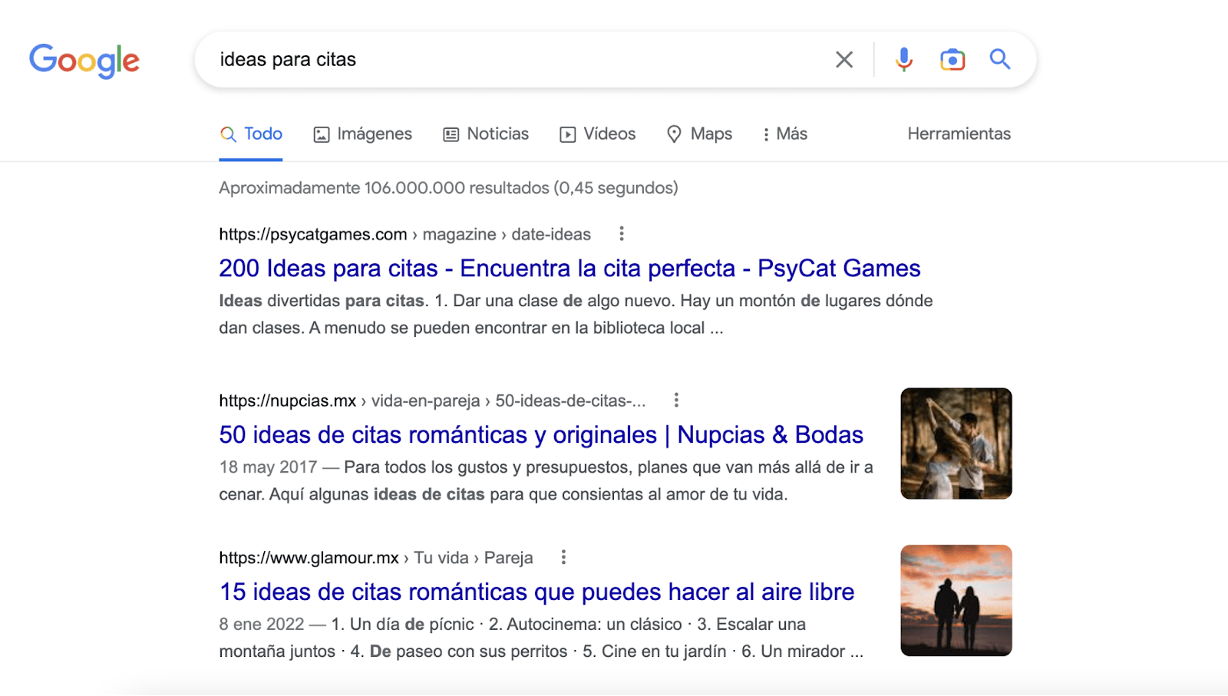The image size is (1228, 696).
Task: Click the nupcias.mx URL breadcrumb
Action: pyautogui.click(x=432, y=401)
